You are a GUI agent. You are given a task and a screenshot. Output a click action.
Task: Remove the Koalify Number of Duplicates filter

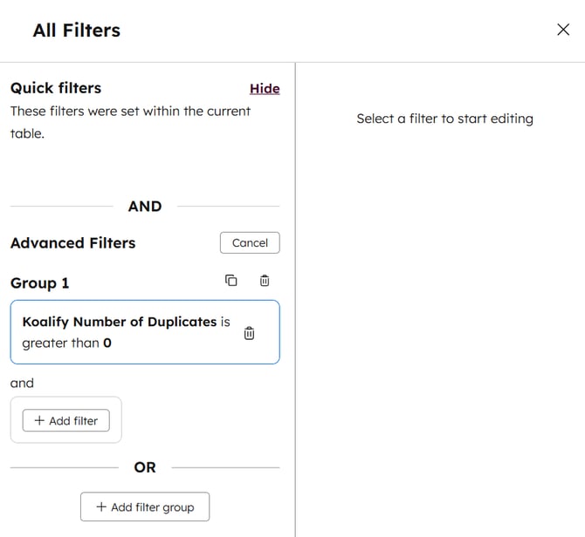tap(249, 333)
